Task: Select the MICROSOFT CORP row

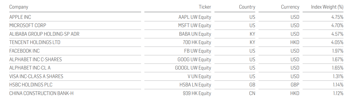Action: 176,25
